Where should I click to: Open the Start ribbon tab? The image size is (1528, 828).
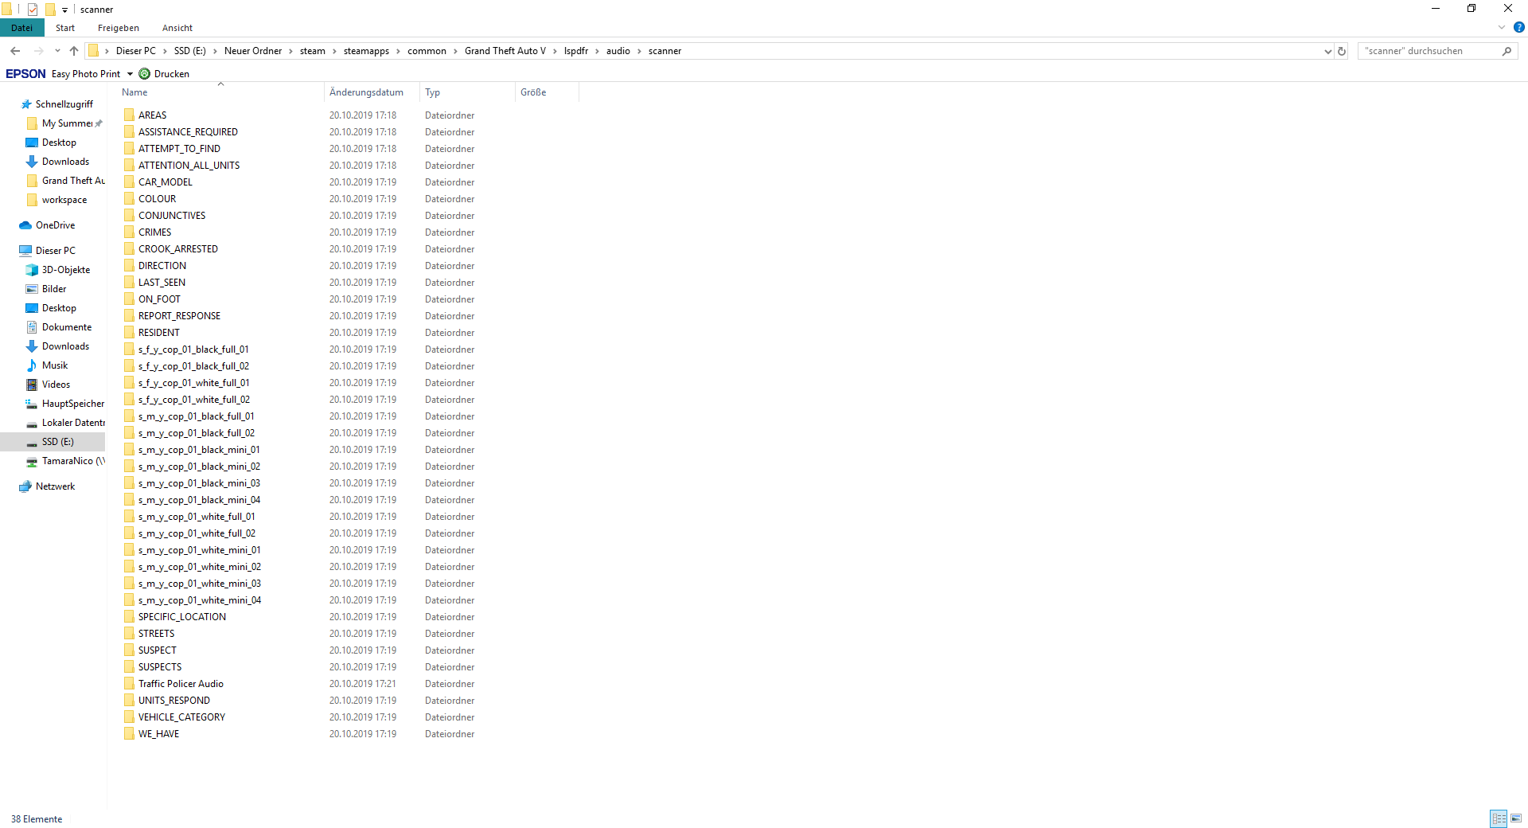tap(65, 28)
